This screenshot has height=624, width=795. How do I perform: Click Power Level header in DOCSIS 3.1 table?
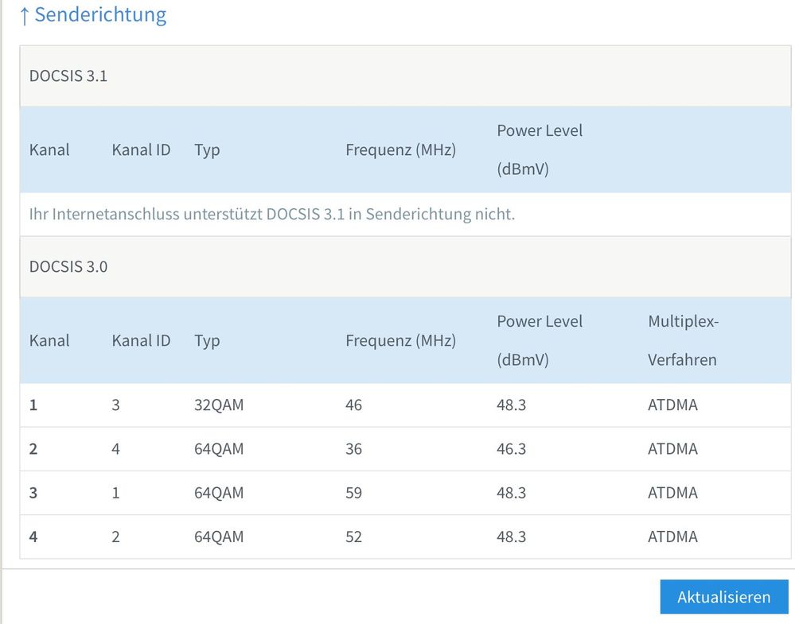(540, 149)
